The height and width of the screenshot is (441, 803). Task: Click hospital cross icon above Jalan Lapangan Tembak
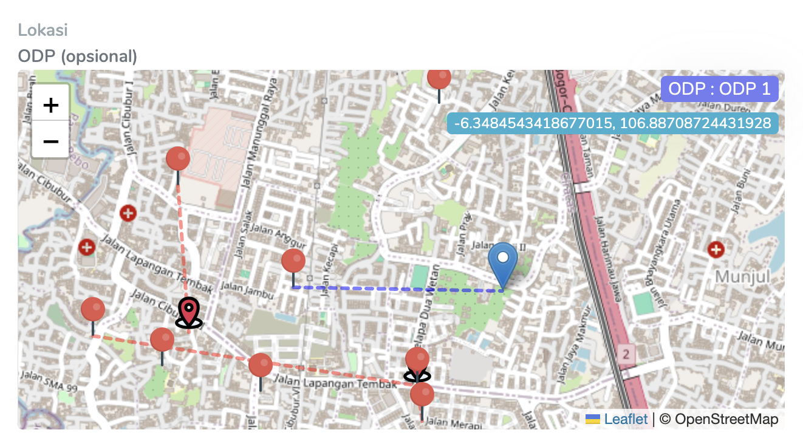point(128,213)
